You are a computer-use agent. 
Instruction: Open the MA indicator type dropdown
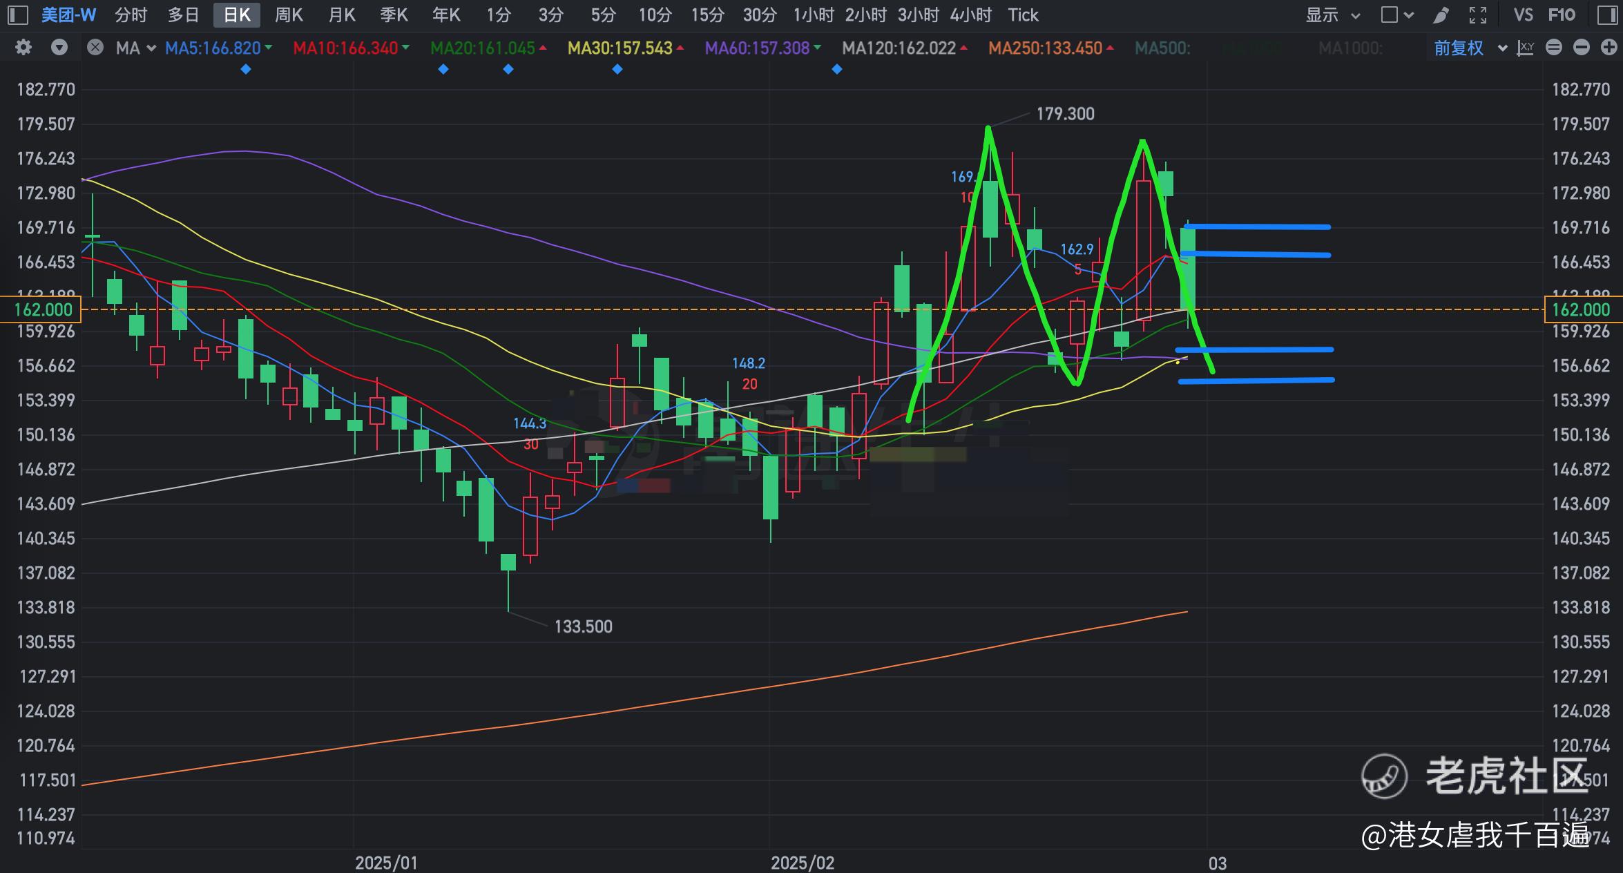point(136,48)
